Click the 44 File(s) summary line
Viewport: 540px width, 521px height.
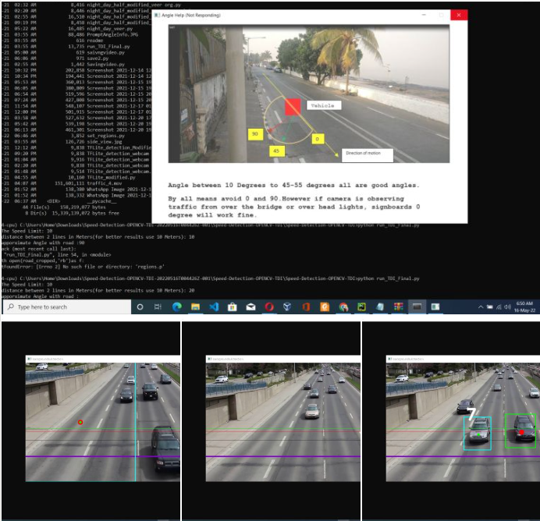click(64, 207)
